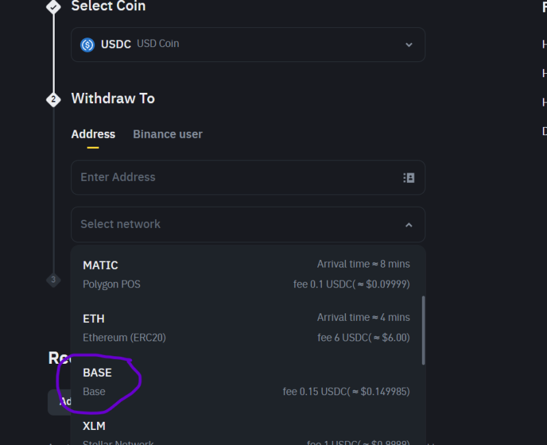Choose the ETH Ethereum (ERC20) network
Image resolution: width=547 pixels, height=445 pixels.
[246, 328]
